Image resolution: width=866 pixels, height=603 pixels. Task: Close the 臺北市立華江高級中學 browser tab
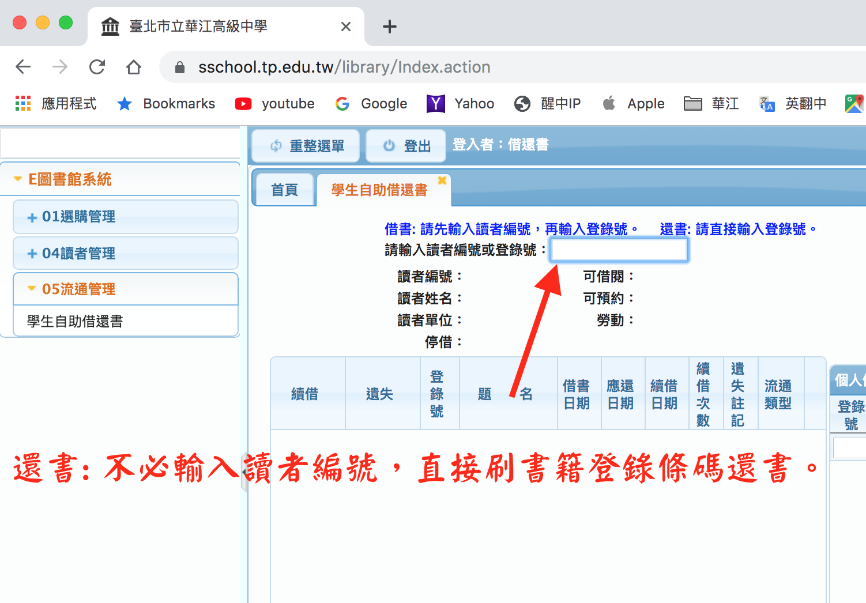click(x=346, y=27)
